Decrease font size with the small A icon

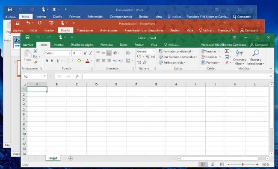pos(91,53)
